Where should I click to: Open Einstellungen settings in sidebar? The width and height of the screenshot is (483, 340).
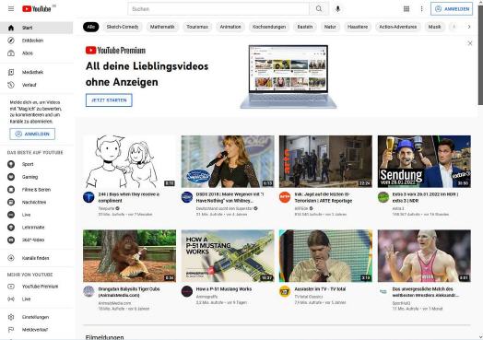pyautogui.click(x=36, y=317)
